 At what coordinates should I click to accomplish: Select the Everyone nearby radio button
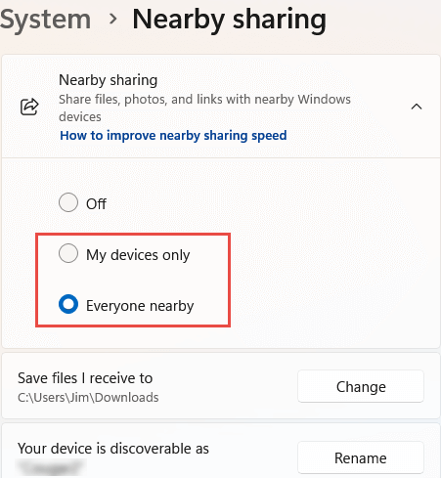point(68,304)
